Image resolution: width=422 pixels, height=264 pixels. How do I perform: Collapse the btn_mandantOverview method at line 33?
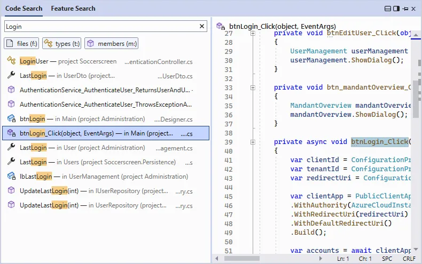click(253, 87)
